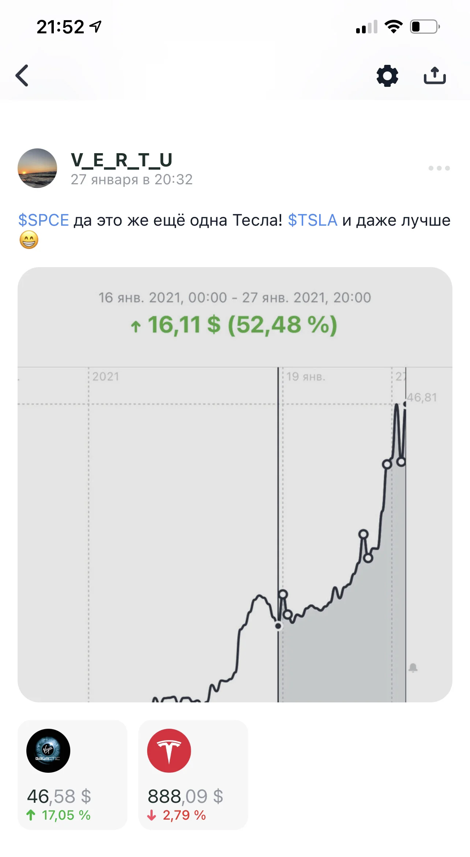Image resolution: width=470 pixels, height=857 pixels.
Task: Tap the back arrow icon
Action: pos(22,75)
